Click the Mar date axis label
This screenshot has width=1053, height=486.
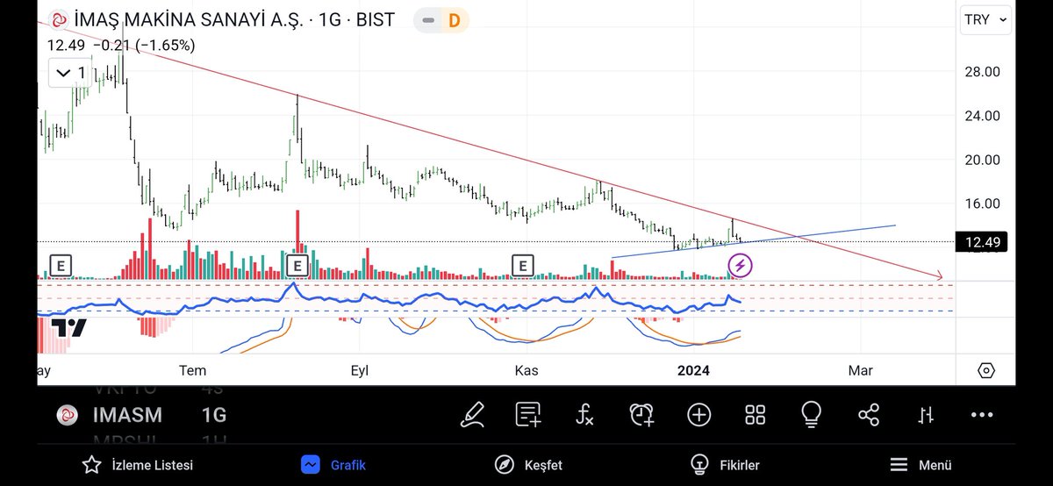coord(861,370)
